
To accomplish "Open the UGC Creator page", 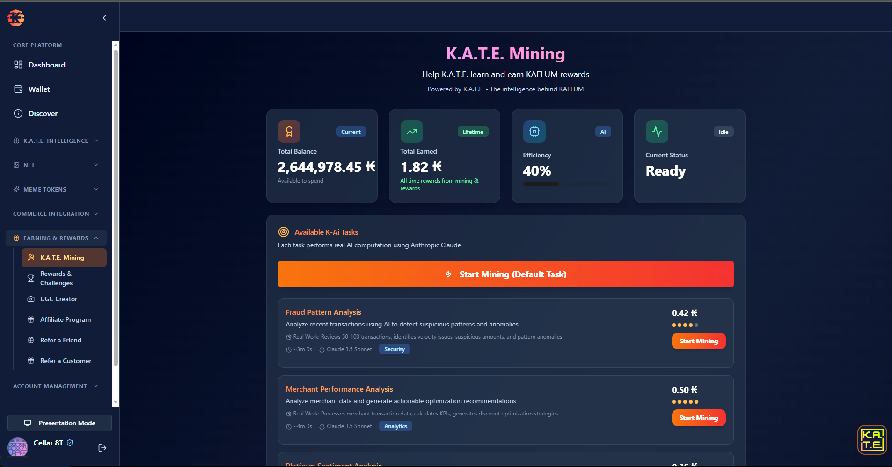I will 64,299.
